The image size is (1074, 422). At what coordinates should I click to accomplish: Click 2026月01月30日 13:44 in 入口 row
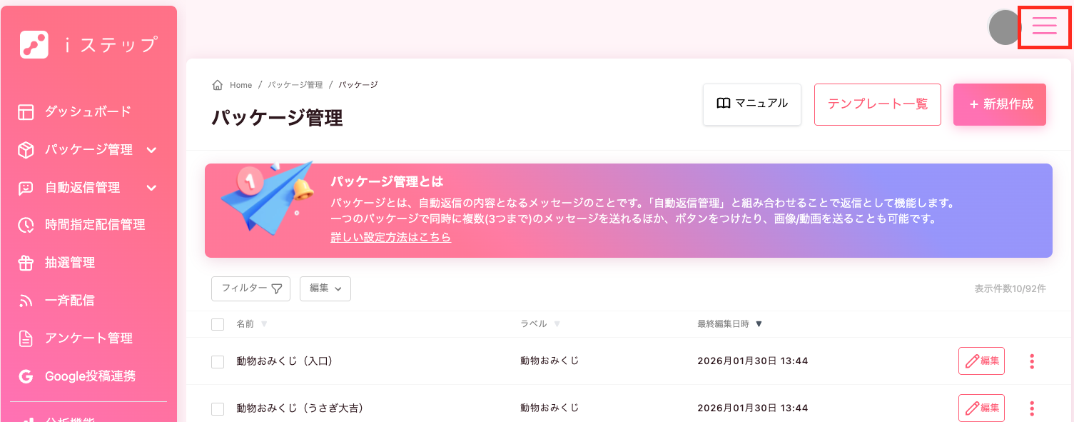click(753, 361)
